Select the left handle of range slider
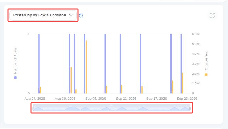The height and width of the screenshot is (129, 228). pos(33,109)
